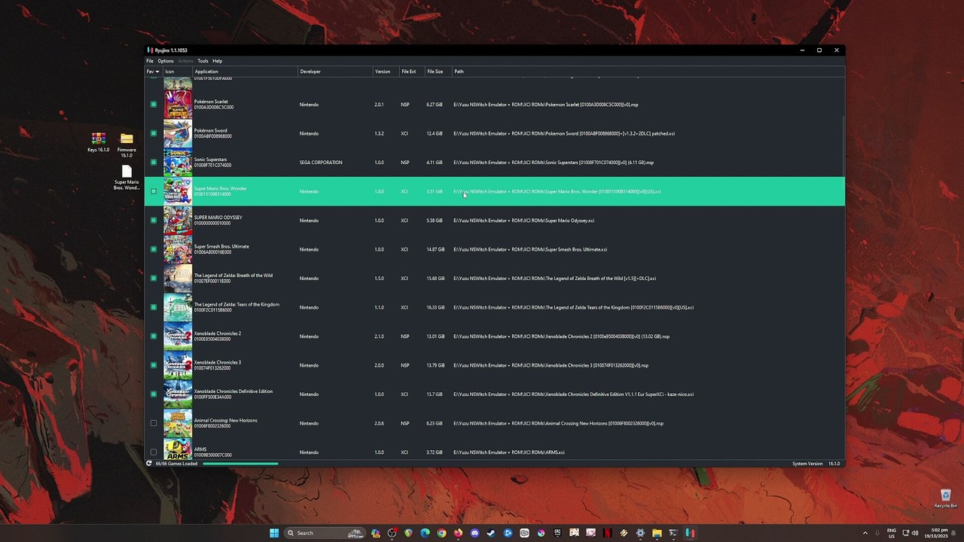The image size is (964, 542).
Task: Click the Xenoblade Chronicles 3 cover icon
Action: pos(178,365)
